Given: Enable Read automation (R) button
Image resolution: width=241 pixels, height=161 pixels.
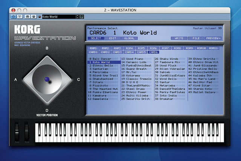Looking at the screenshot, I should 27,17.
